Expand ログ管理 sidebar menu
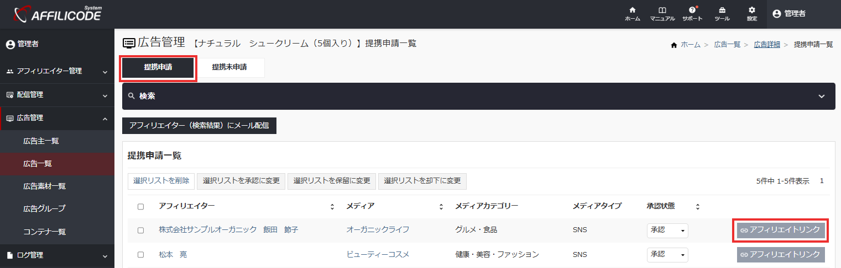This screenshot has height=268, width=841. pos(57,255)
